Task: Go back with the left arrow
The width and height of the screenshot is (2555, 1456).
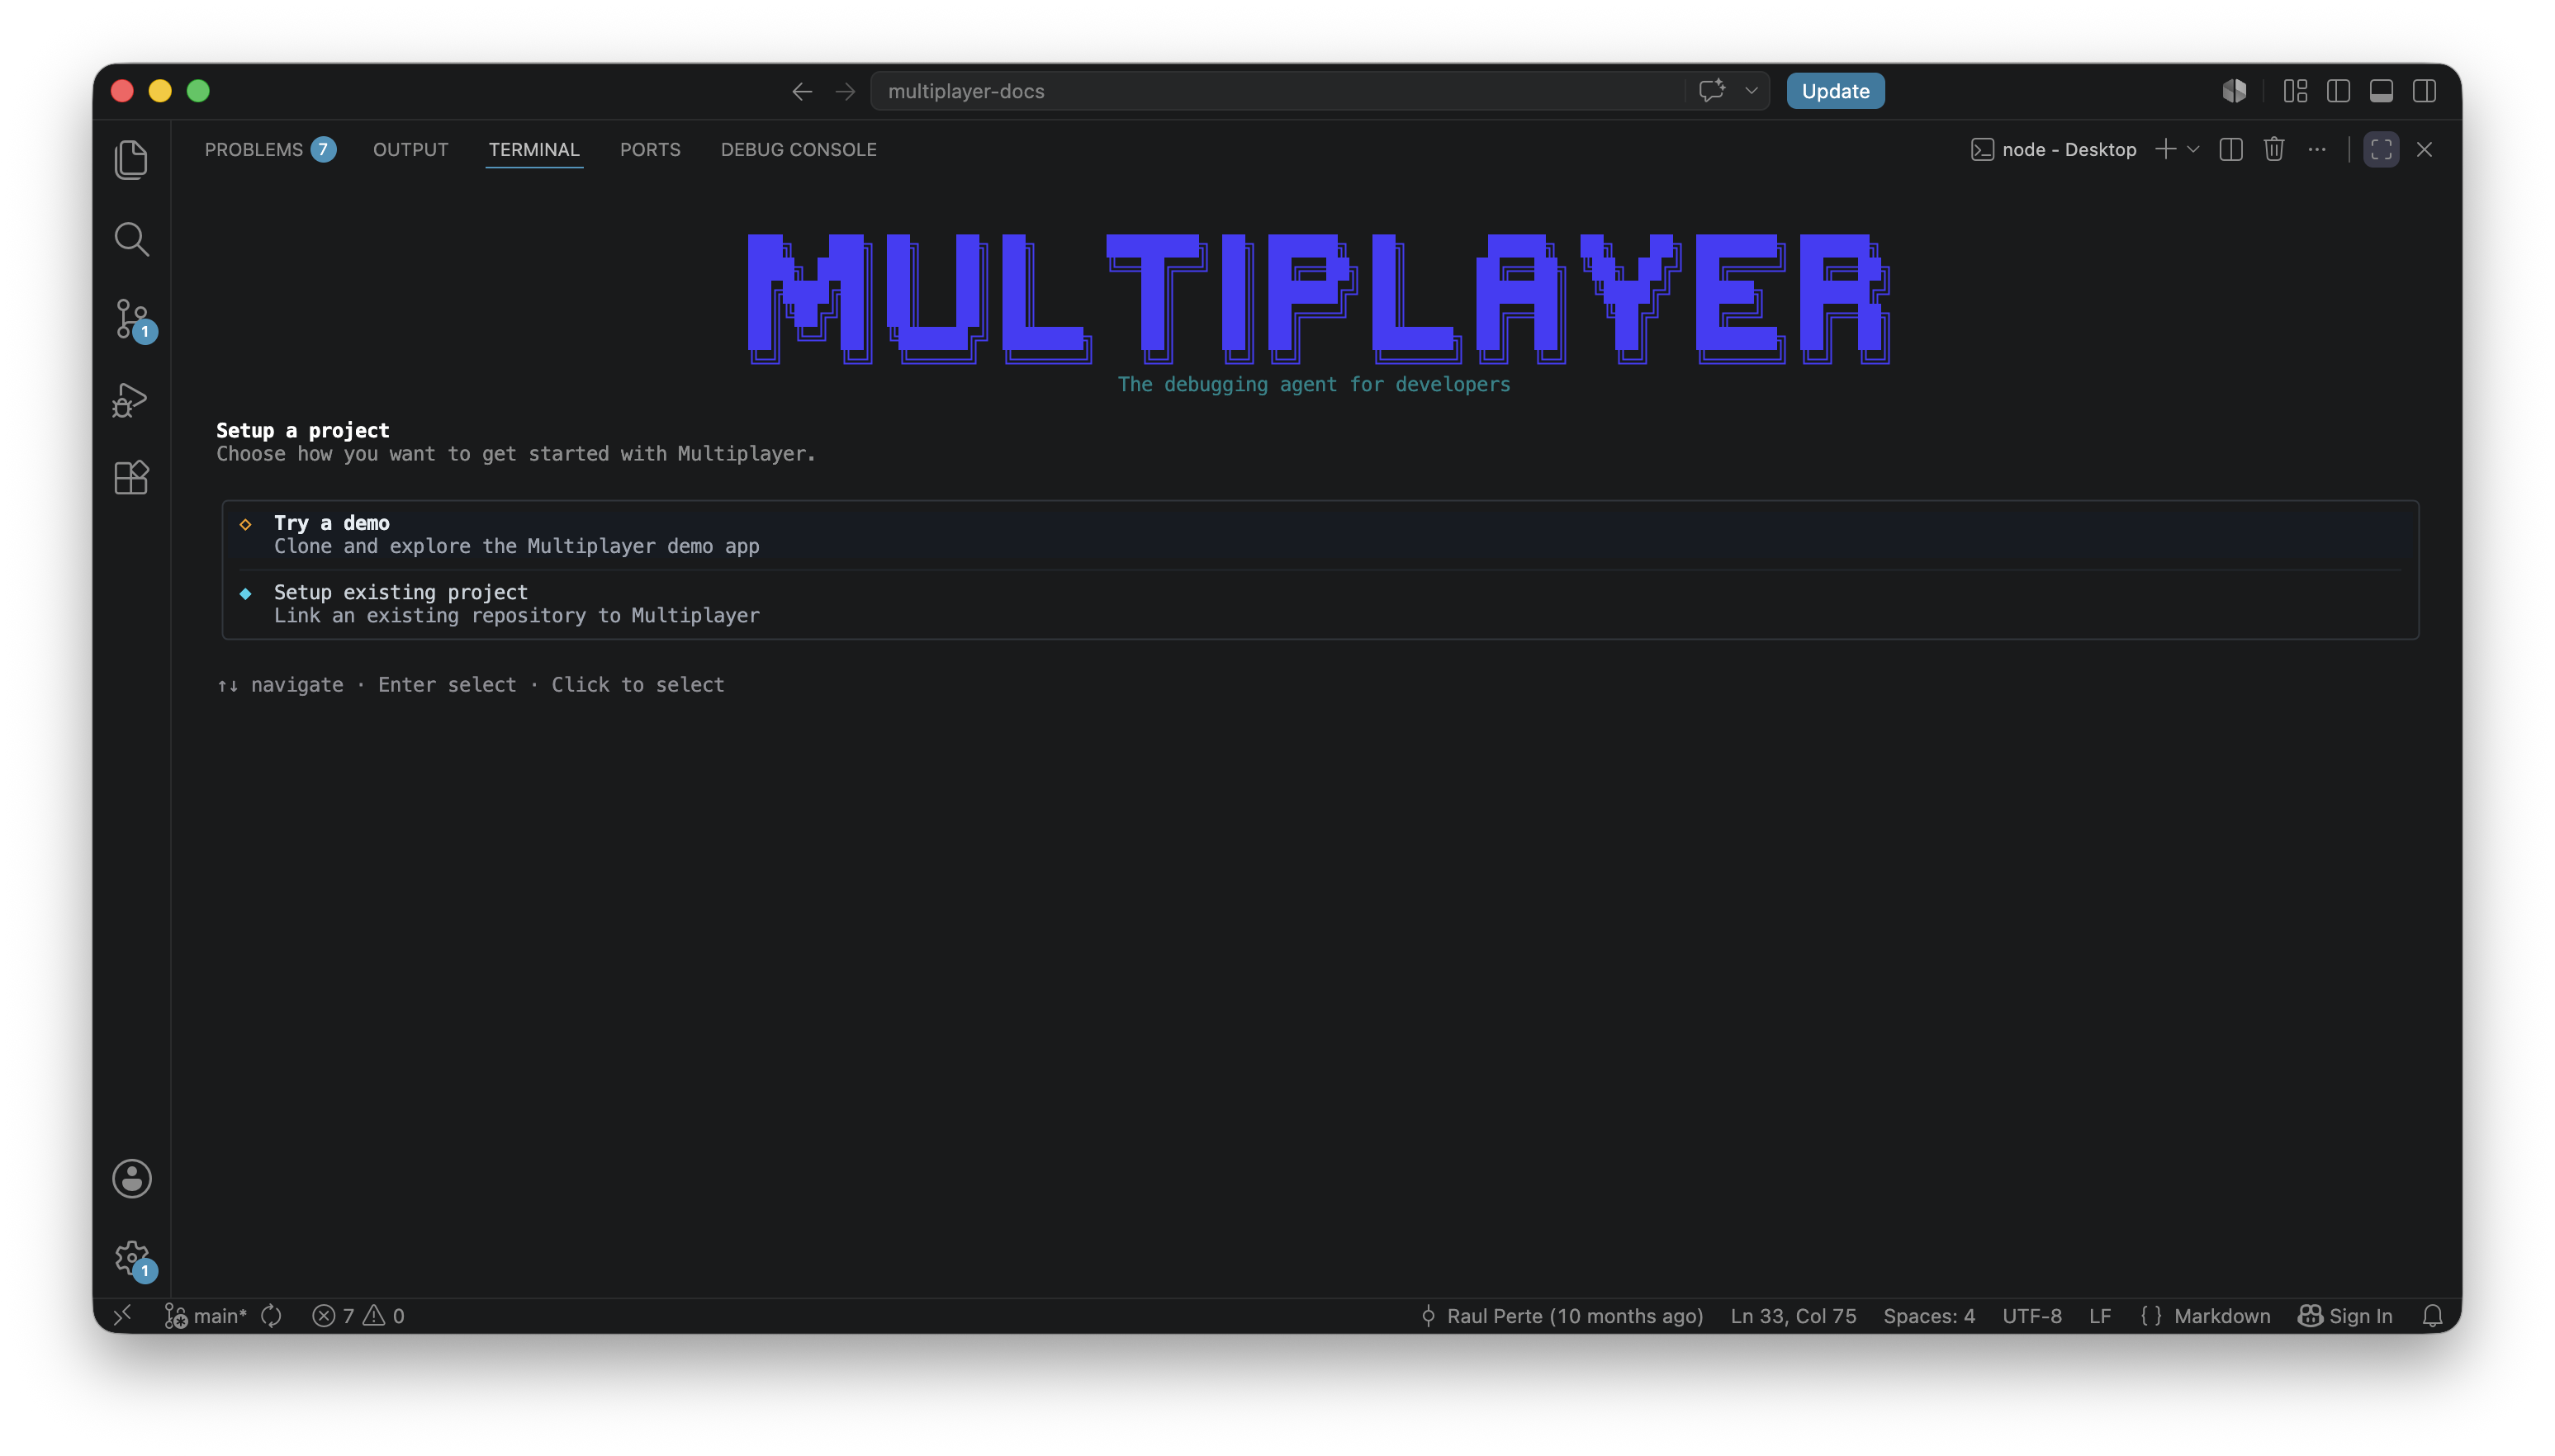Action: pos(801,91)
